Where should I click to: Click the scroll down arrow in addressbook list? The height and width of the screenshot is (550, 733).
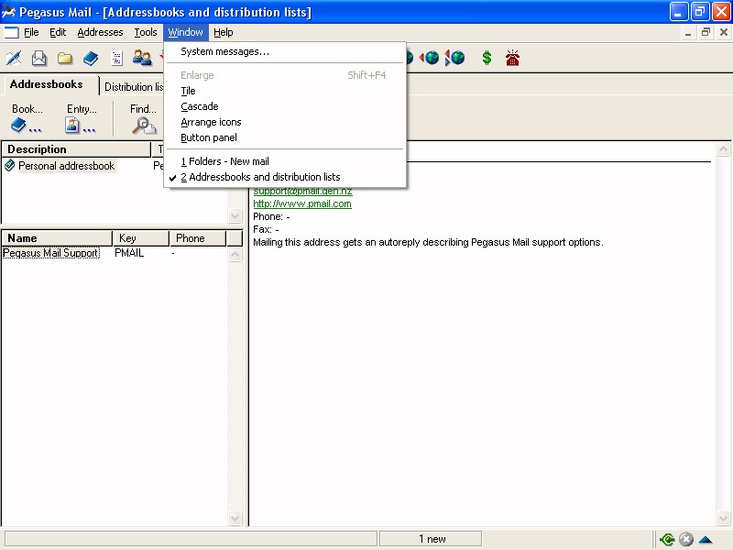(x=235, y=215)
